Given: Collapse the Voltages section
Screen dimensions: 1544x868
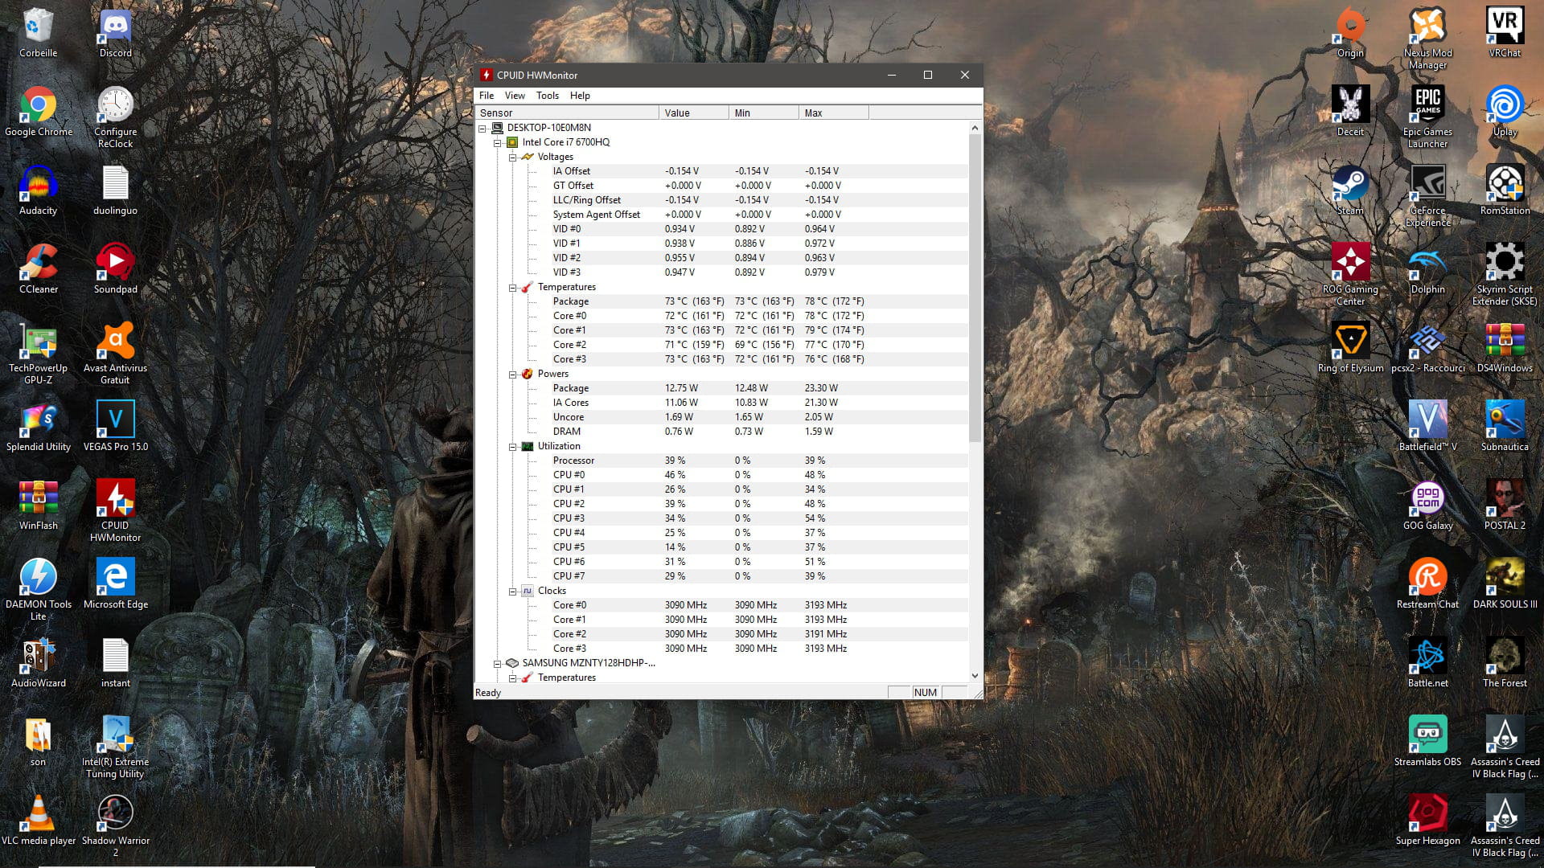Looking at the screenshot, I should point(513,157).
